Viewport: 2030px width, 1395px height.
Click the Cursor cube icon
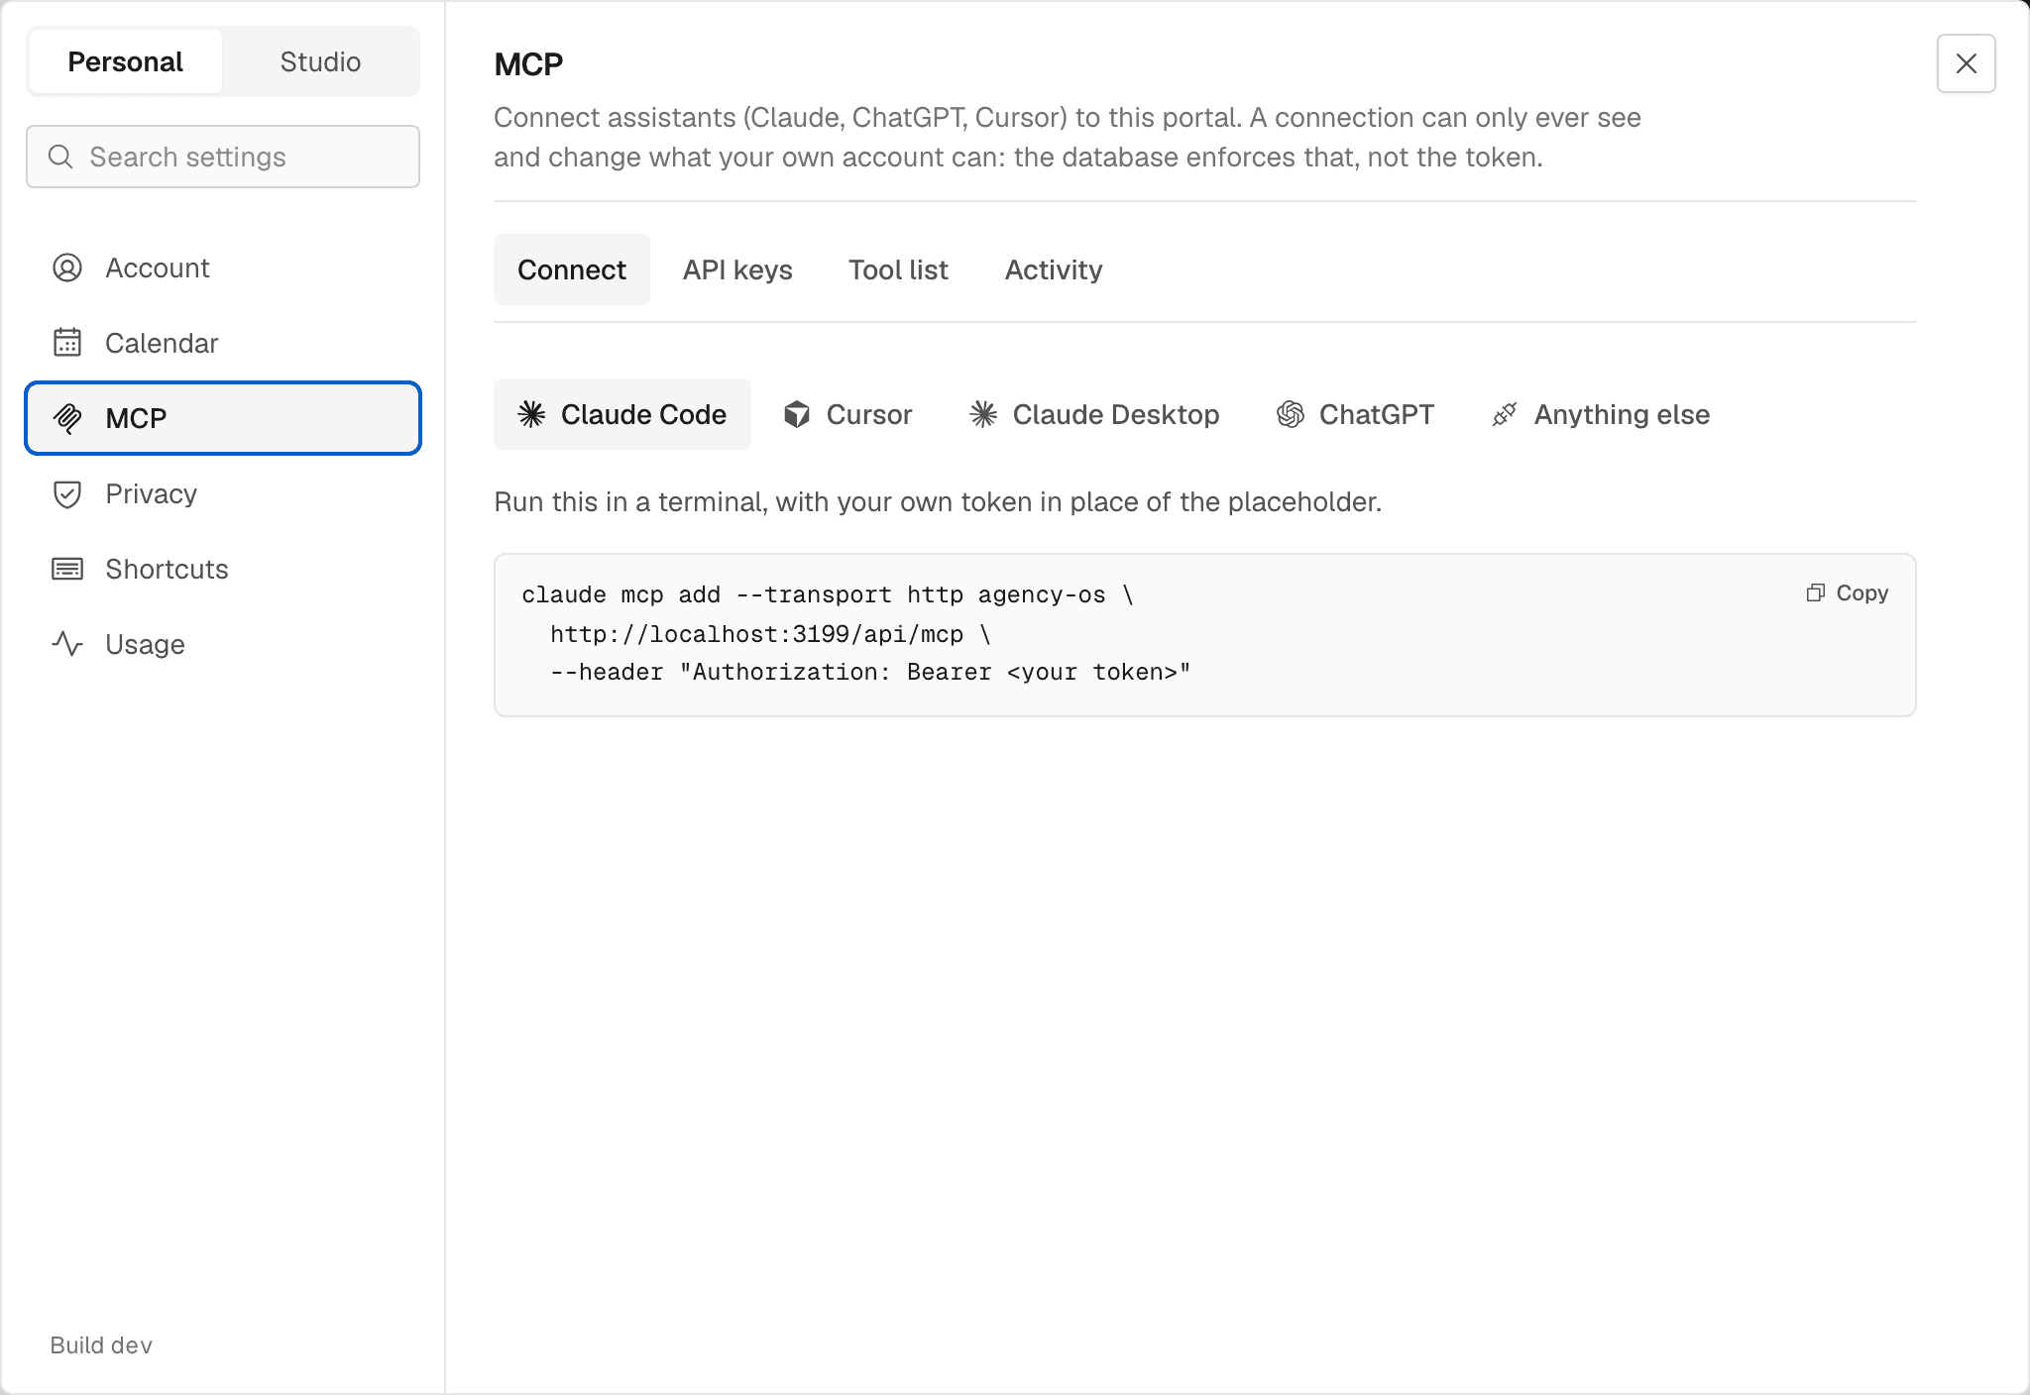[797, 414]
